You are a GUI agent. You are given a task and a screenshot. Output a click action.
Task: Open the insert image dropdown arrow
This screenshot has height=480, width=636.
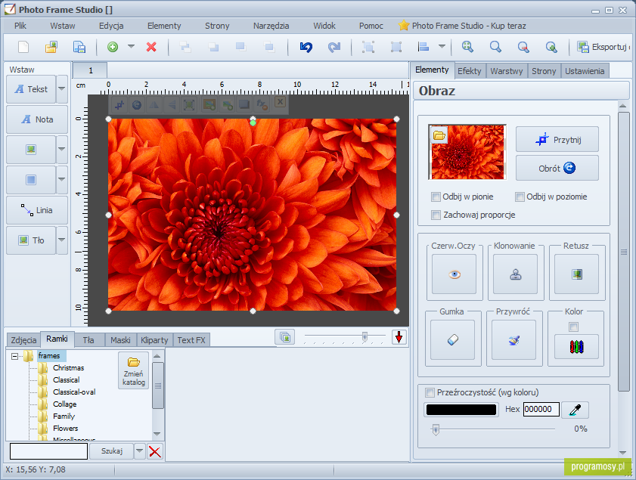point(62,150)
